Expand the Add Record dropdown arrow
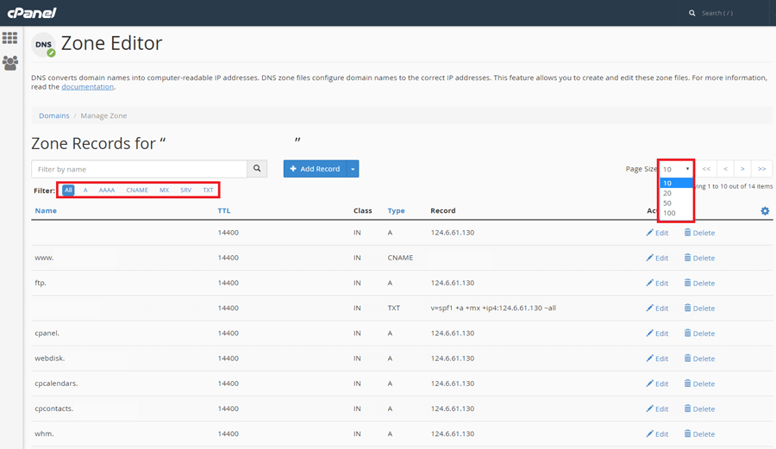 point(353,169)
